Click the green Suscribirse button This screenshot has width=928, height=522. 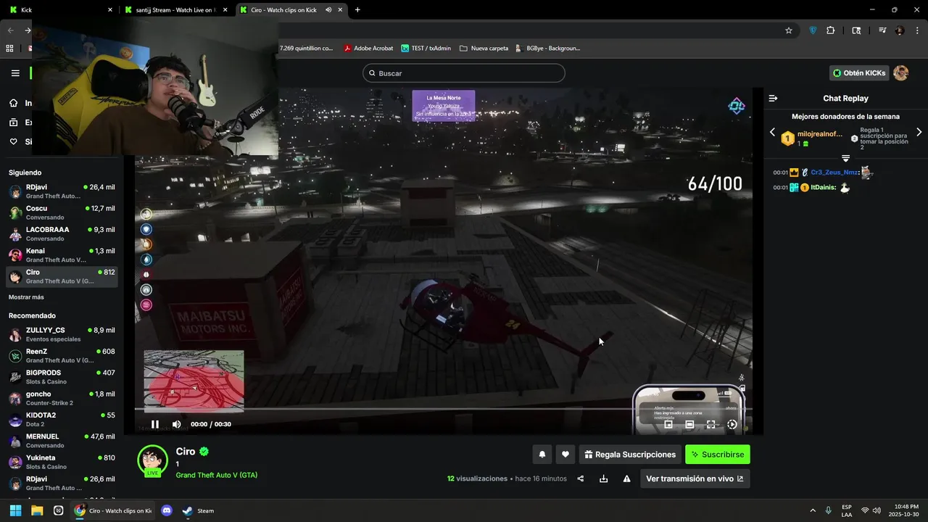point(718,455)
